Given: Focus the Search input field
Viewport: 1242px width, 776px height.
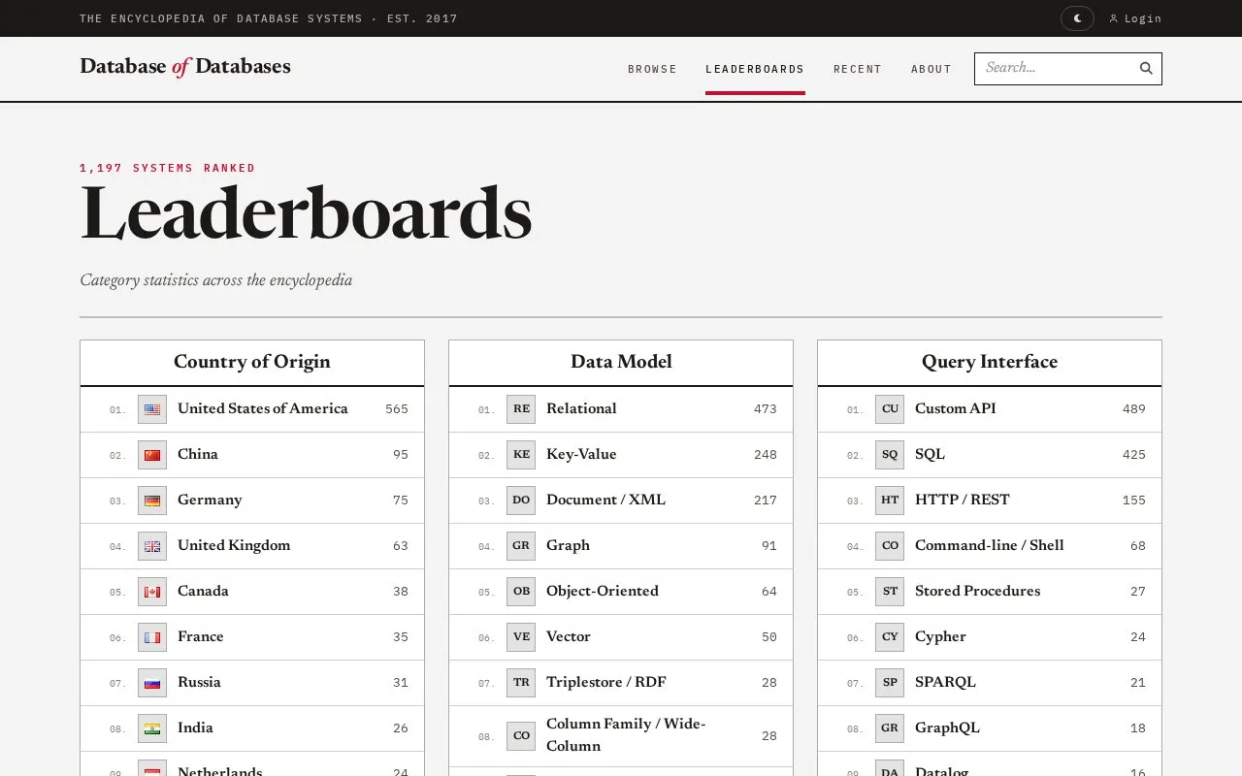Looking at the screenshot, I should click(x=1056, y=68).
